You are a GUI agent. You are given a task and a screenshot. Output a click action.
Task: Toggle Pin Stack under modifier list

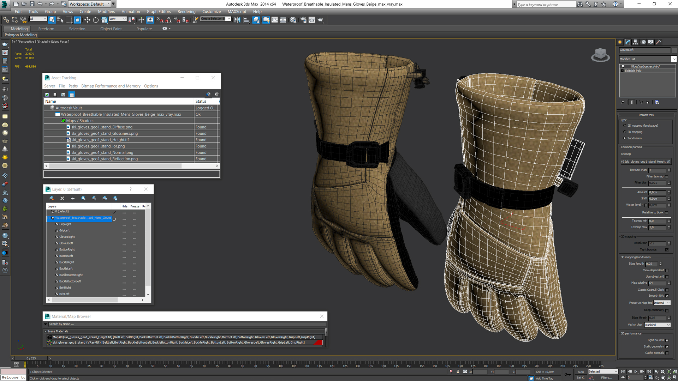(x=623, y=102)
